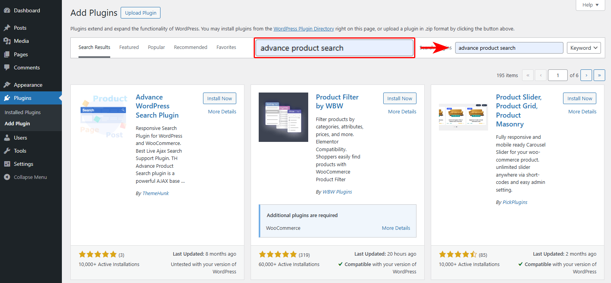
Task: Jump to the last results page
Action: pos(599,75)
